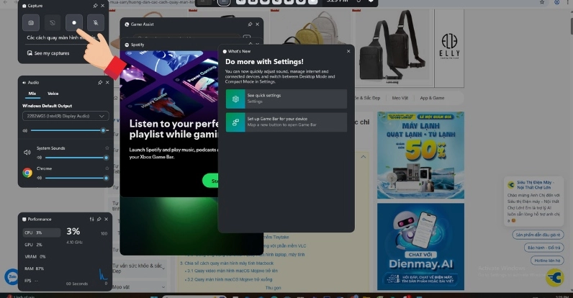
Task: Select the CPU 3% metric row
Action: [x=41, y=232]
